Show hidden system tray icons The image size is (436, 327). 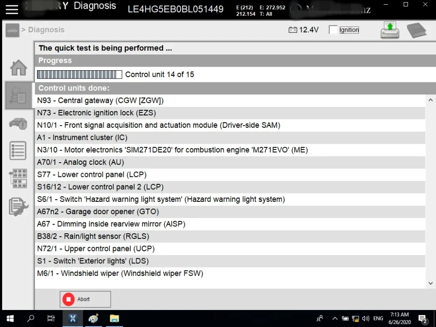point(335,318)
